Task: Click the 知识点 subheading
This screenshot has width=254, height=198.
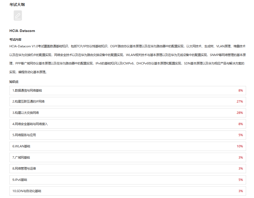Action: (x=14, y=82)
